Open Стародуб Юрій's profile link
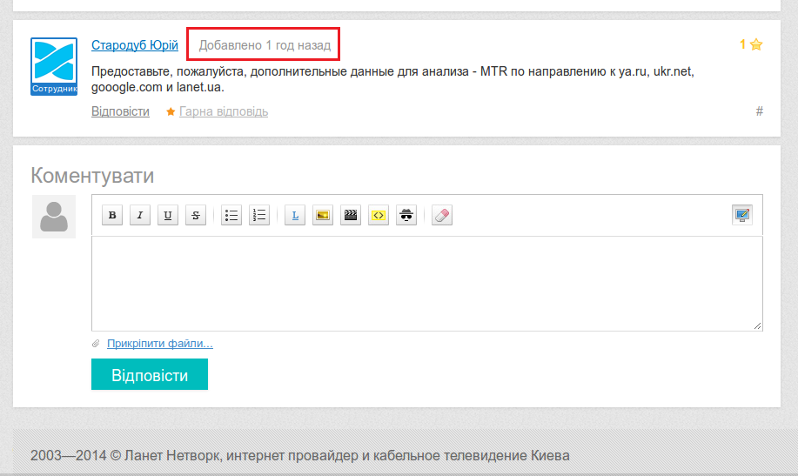Viewport: 798px width, 476px height. (135, 45)
